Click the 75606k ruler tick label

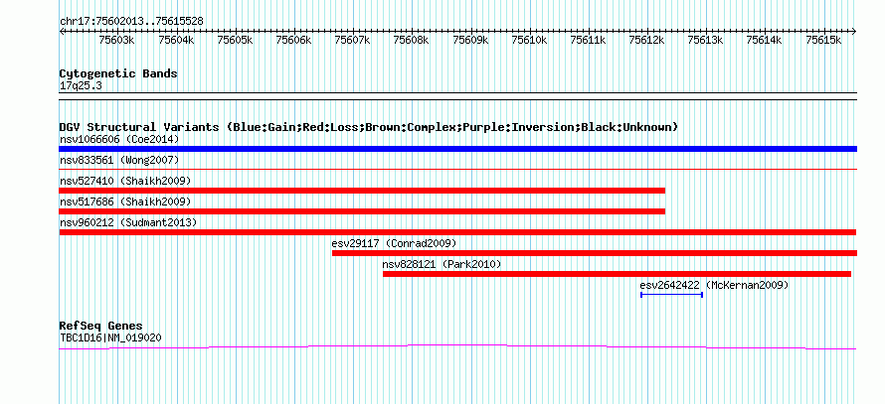click(x=294, y=40)
